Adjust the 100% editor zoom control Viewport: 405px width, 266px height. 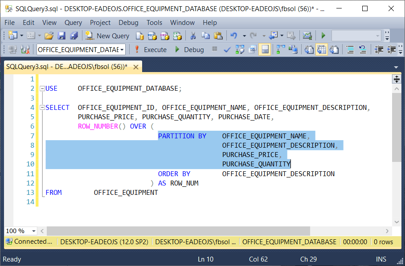pos(20,231)
